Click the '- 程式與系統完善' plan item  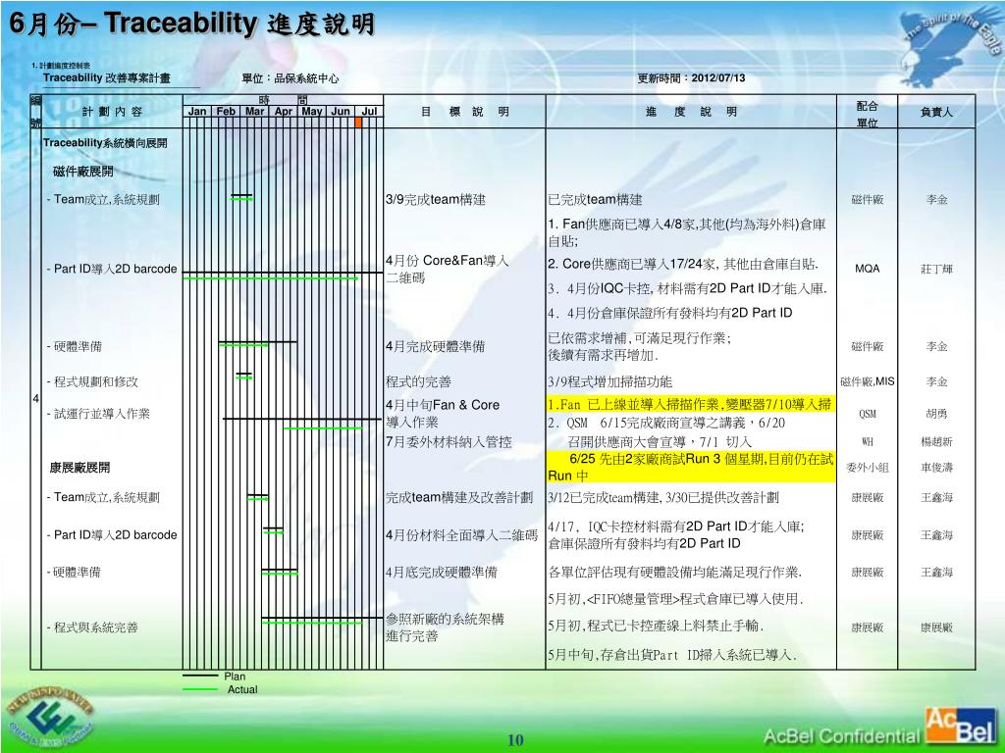pos(92,627)
